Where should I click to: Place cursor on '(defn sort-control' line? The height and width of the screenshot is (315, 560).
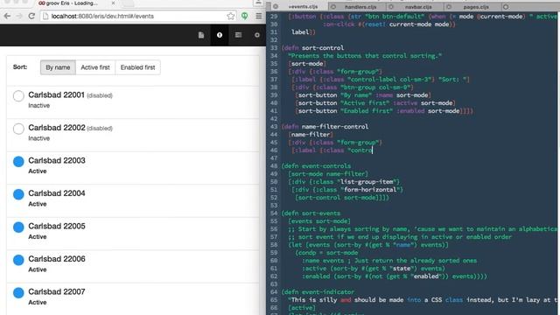(312, 48)
